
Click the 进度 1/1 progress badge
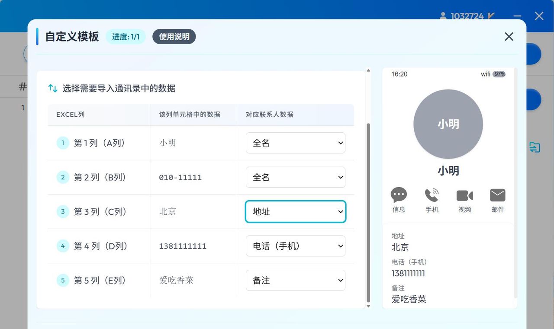point(126,37)
